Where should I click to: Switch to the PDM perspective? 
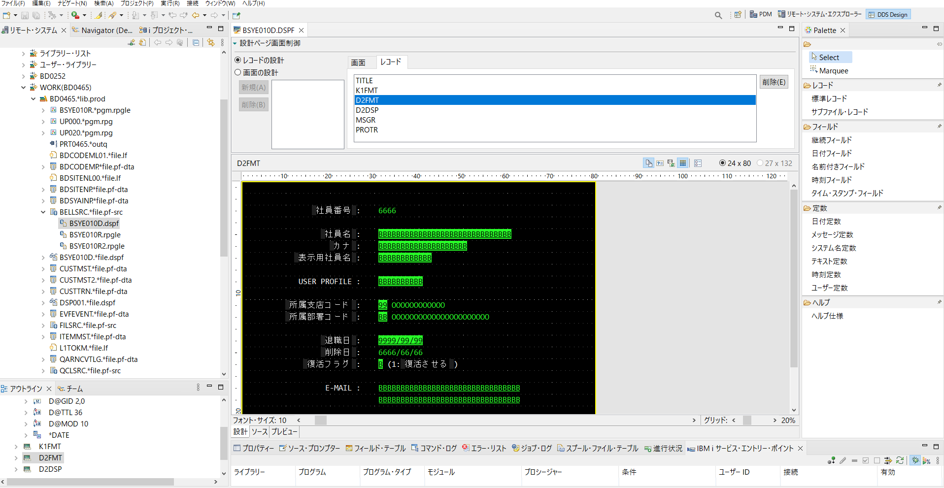coord(761,14)
